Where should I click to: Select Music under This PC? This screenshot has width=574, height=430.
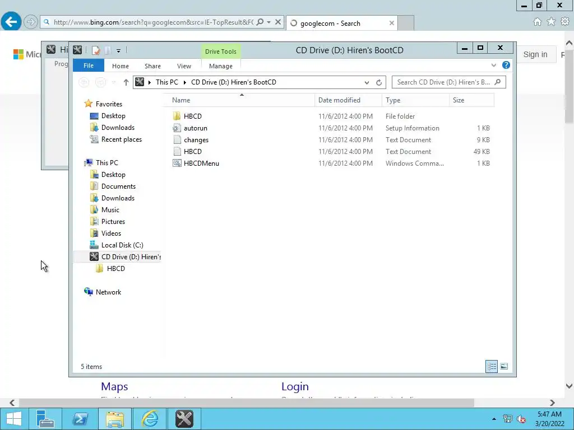110,209
